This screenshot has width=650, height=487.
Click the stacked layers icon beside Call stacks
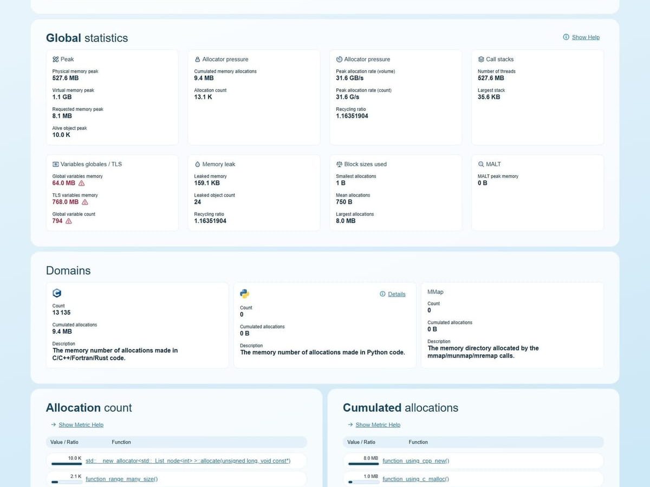pyautogui.click(x=482, y=59)
